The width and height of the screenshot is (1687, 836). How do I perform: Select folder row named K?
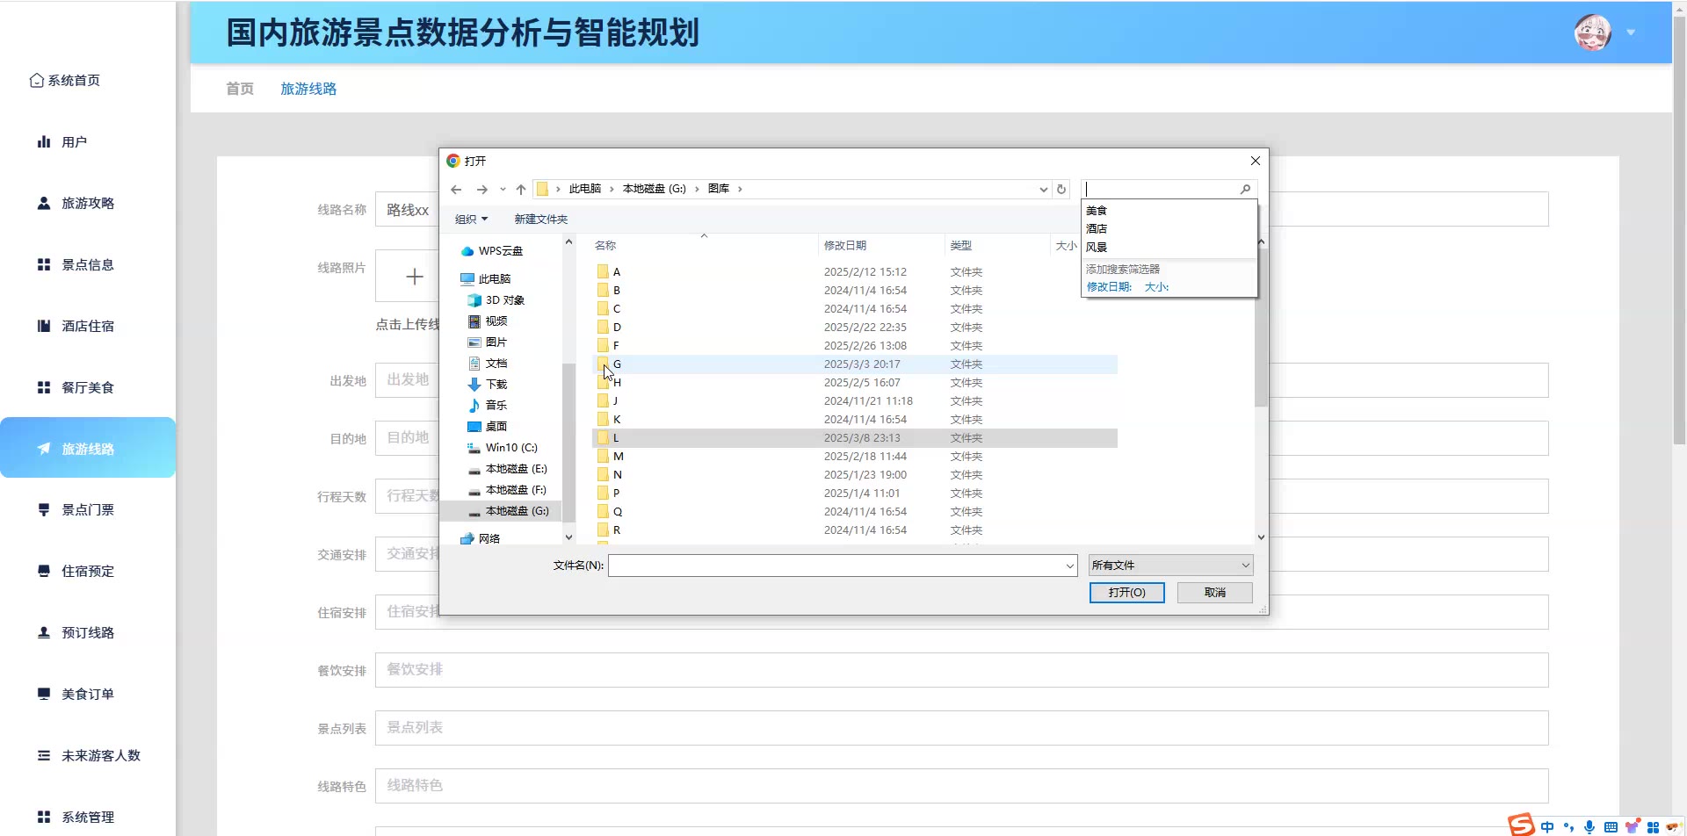tap(855, 420)
